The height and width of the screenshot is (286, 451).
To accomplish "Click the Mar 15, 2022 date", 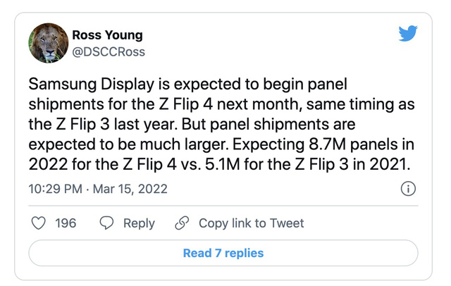I will [x=130, y=189].
